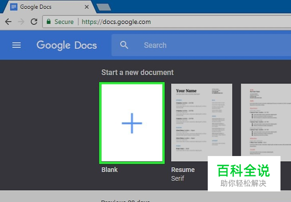The width and height of the screenshot is (291, 202).
Task: Click the browser back arrow
Action: click(x=8, y=22)
